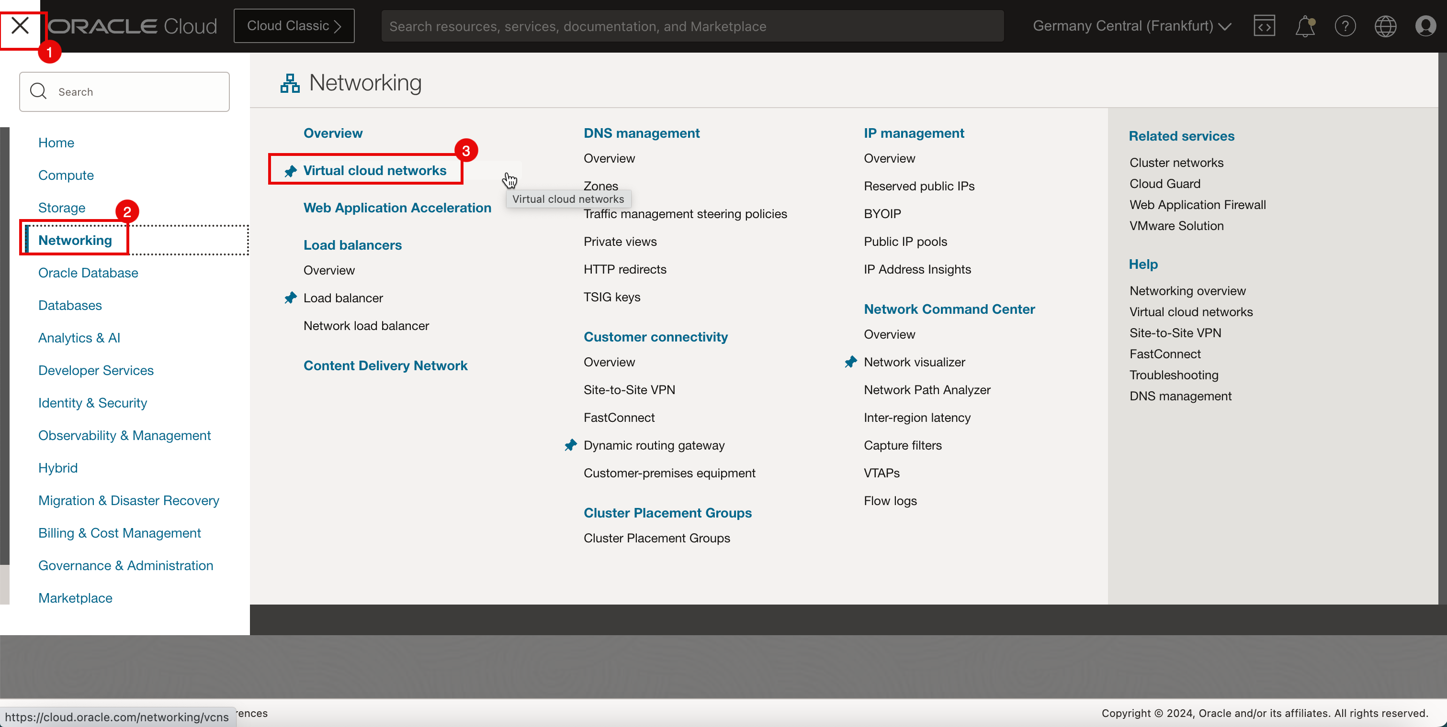The height and width of the screenshot is (727, 1447).
Task: Click the Load balancer pinned icon
Action: 292,297
